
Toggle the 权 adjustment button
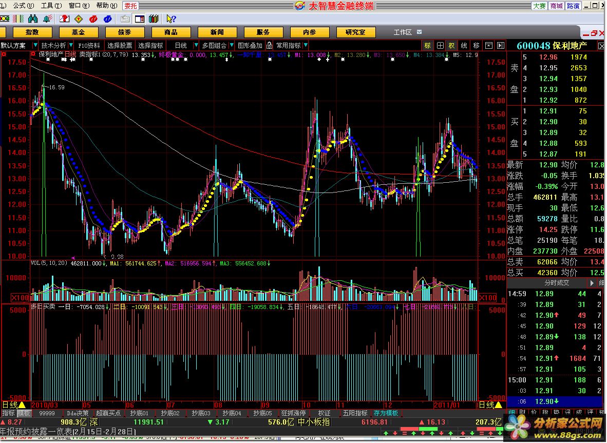pyautogui.click(x=451, y=46)
